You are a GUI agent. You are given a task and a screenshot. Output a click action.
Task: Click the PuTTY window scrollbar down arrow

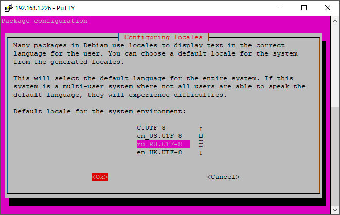[x=335, y=210]
